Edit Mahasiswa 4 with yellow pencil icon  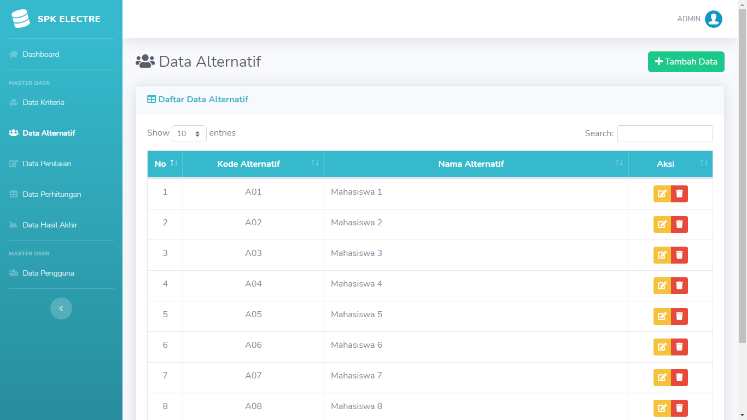pyautogui.click(x=662, y=285)
